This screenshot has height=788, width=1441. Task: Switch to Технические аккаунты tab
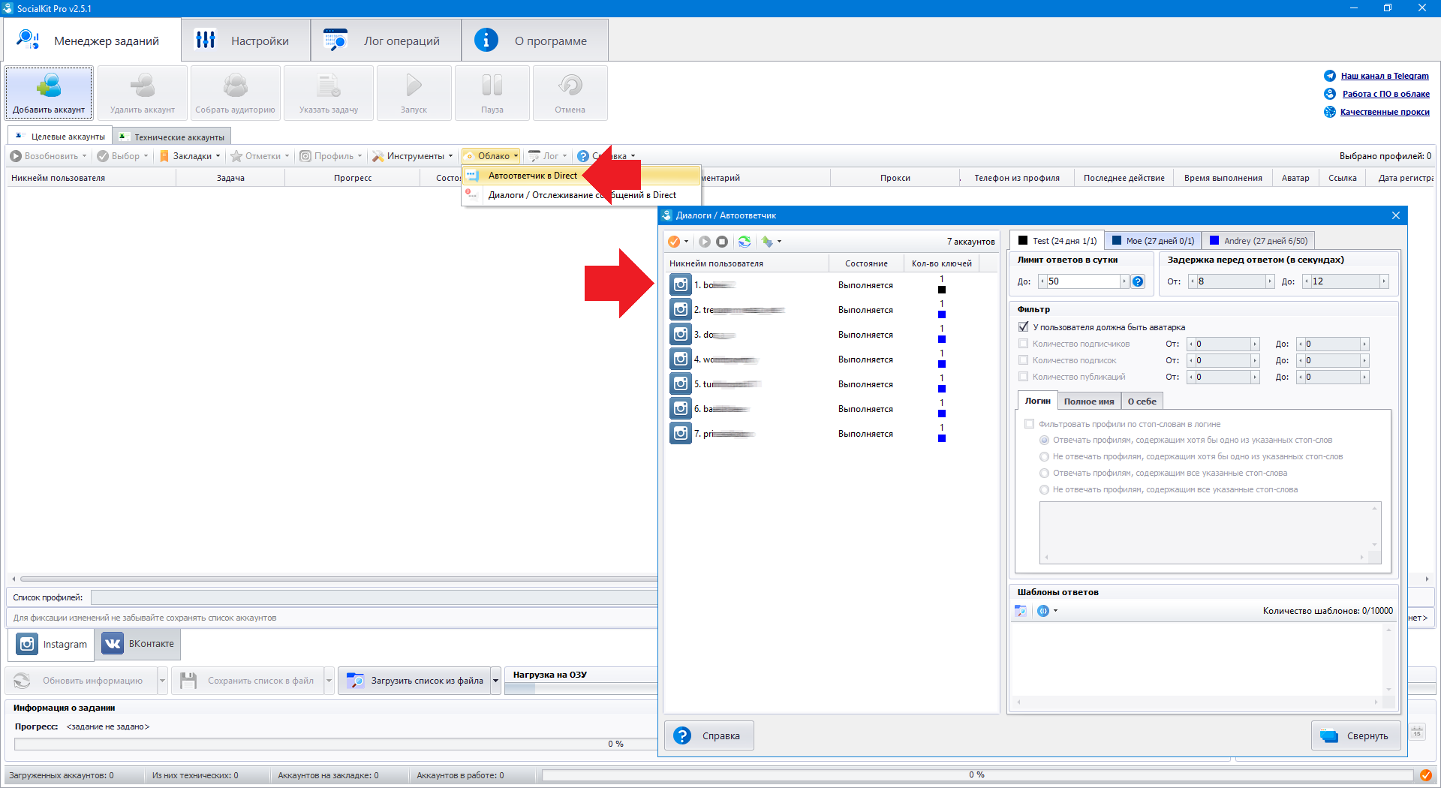pos(172,137)
